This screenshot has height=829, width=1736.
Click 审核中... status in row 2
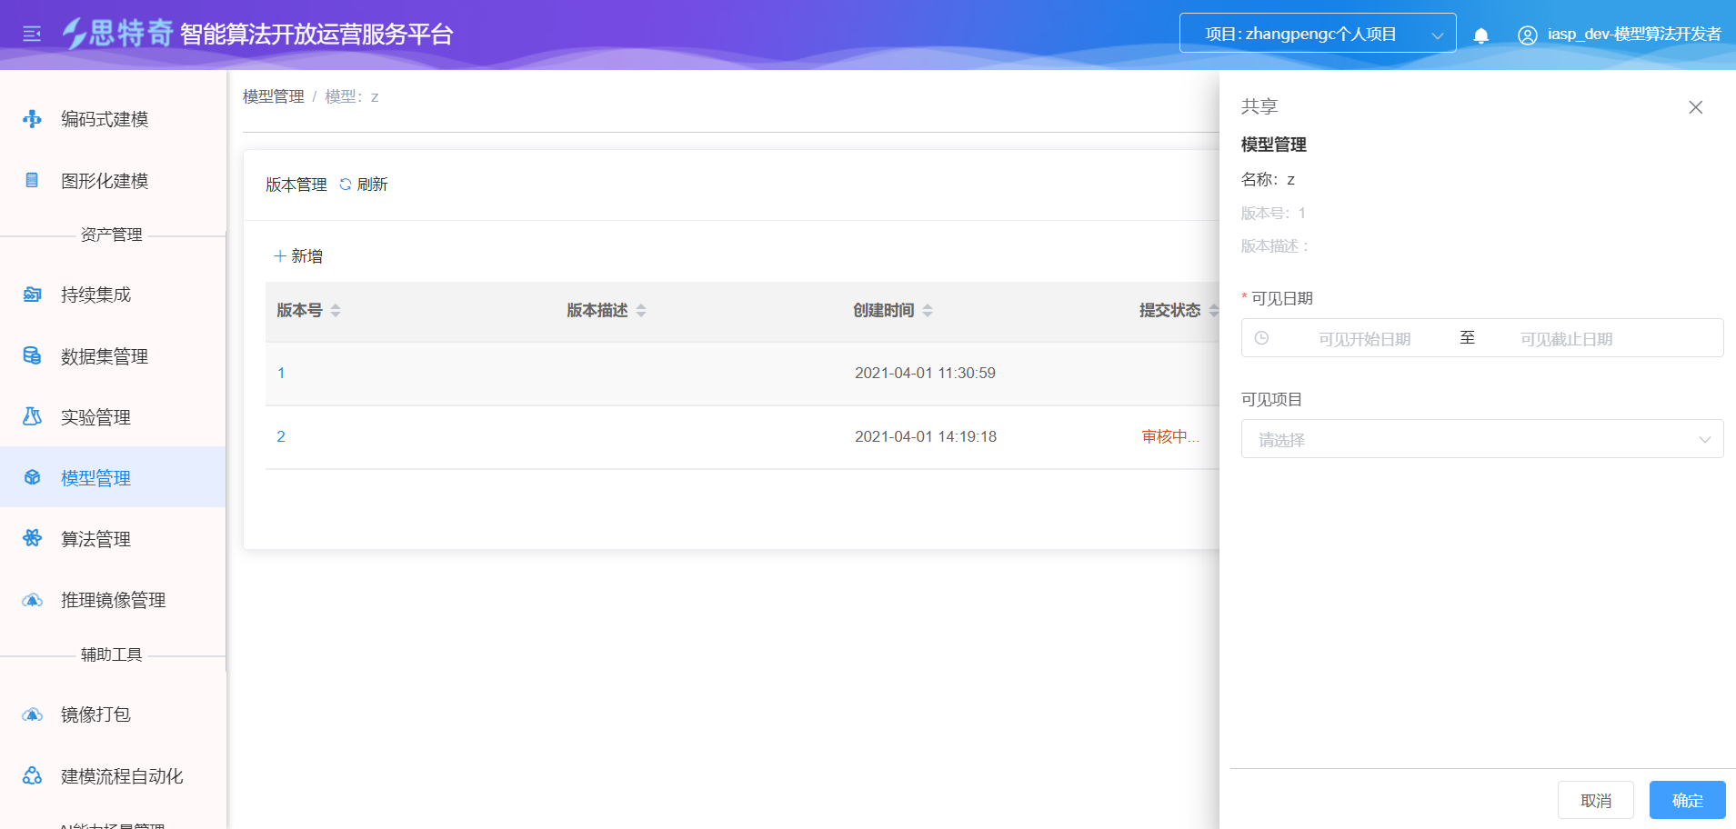click(x=1170, y=436)
